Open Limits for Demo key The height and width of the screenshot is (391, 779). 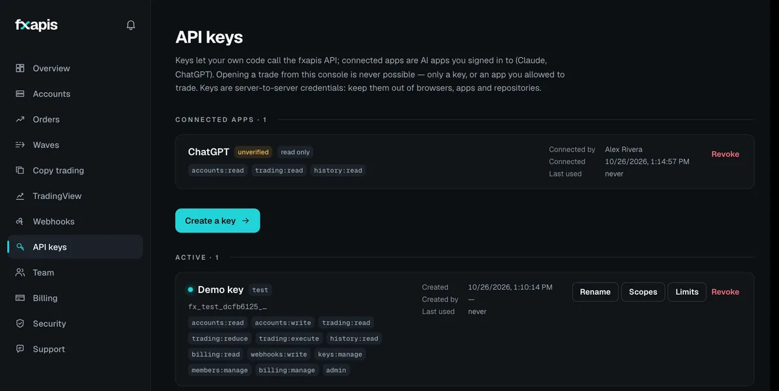tap(687, 292)
